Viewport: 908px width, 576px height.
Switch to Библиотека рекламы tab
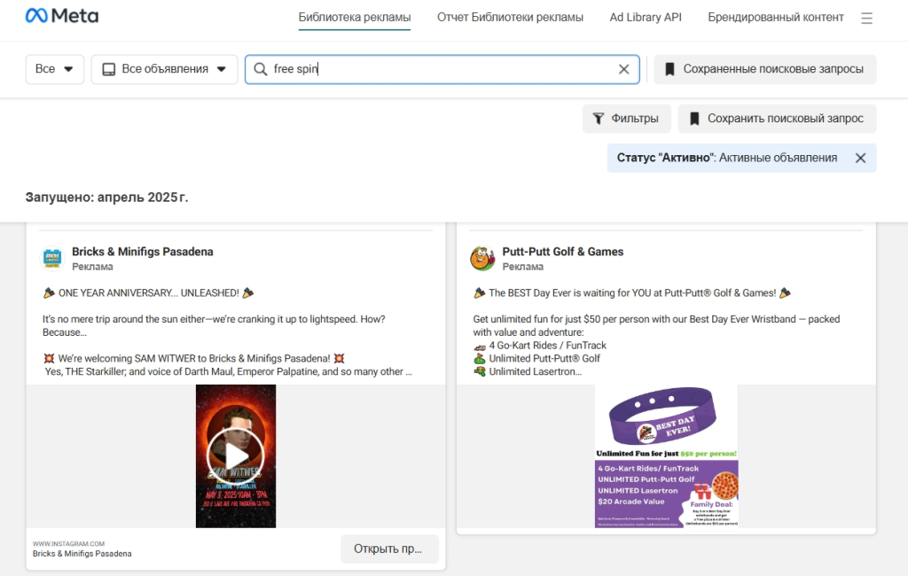pyautogui.click(x=355, y=18)
